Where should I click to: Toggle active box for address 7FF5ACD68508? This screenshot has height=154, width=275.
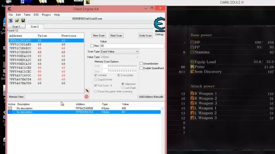10,108
